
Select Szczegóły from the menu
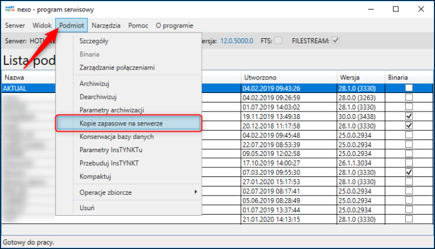click(x=128, y=41)
